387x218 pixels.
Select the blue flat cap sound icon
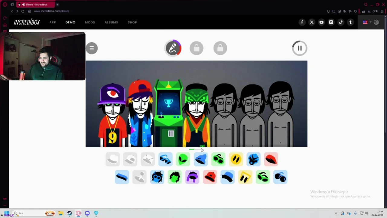point(227,177)
